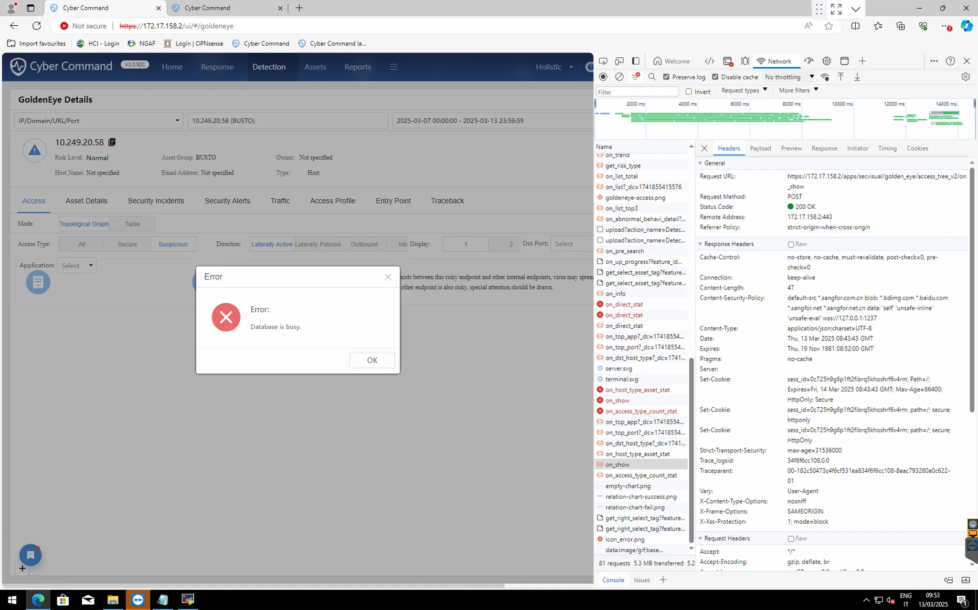Enable the Invert filter checkbox
Screen dimensions: 978x610
(689, 92)
